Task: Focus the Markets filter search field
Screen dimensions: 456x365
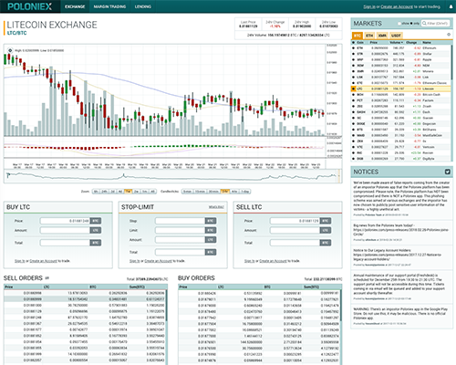Action: tap(435, 24)
